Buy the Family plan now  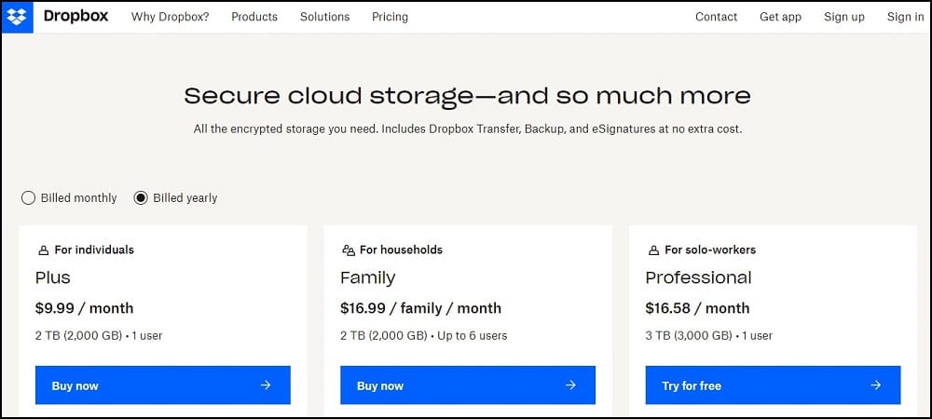click(468, 385)
